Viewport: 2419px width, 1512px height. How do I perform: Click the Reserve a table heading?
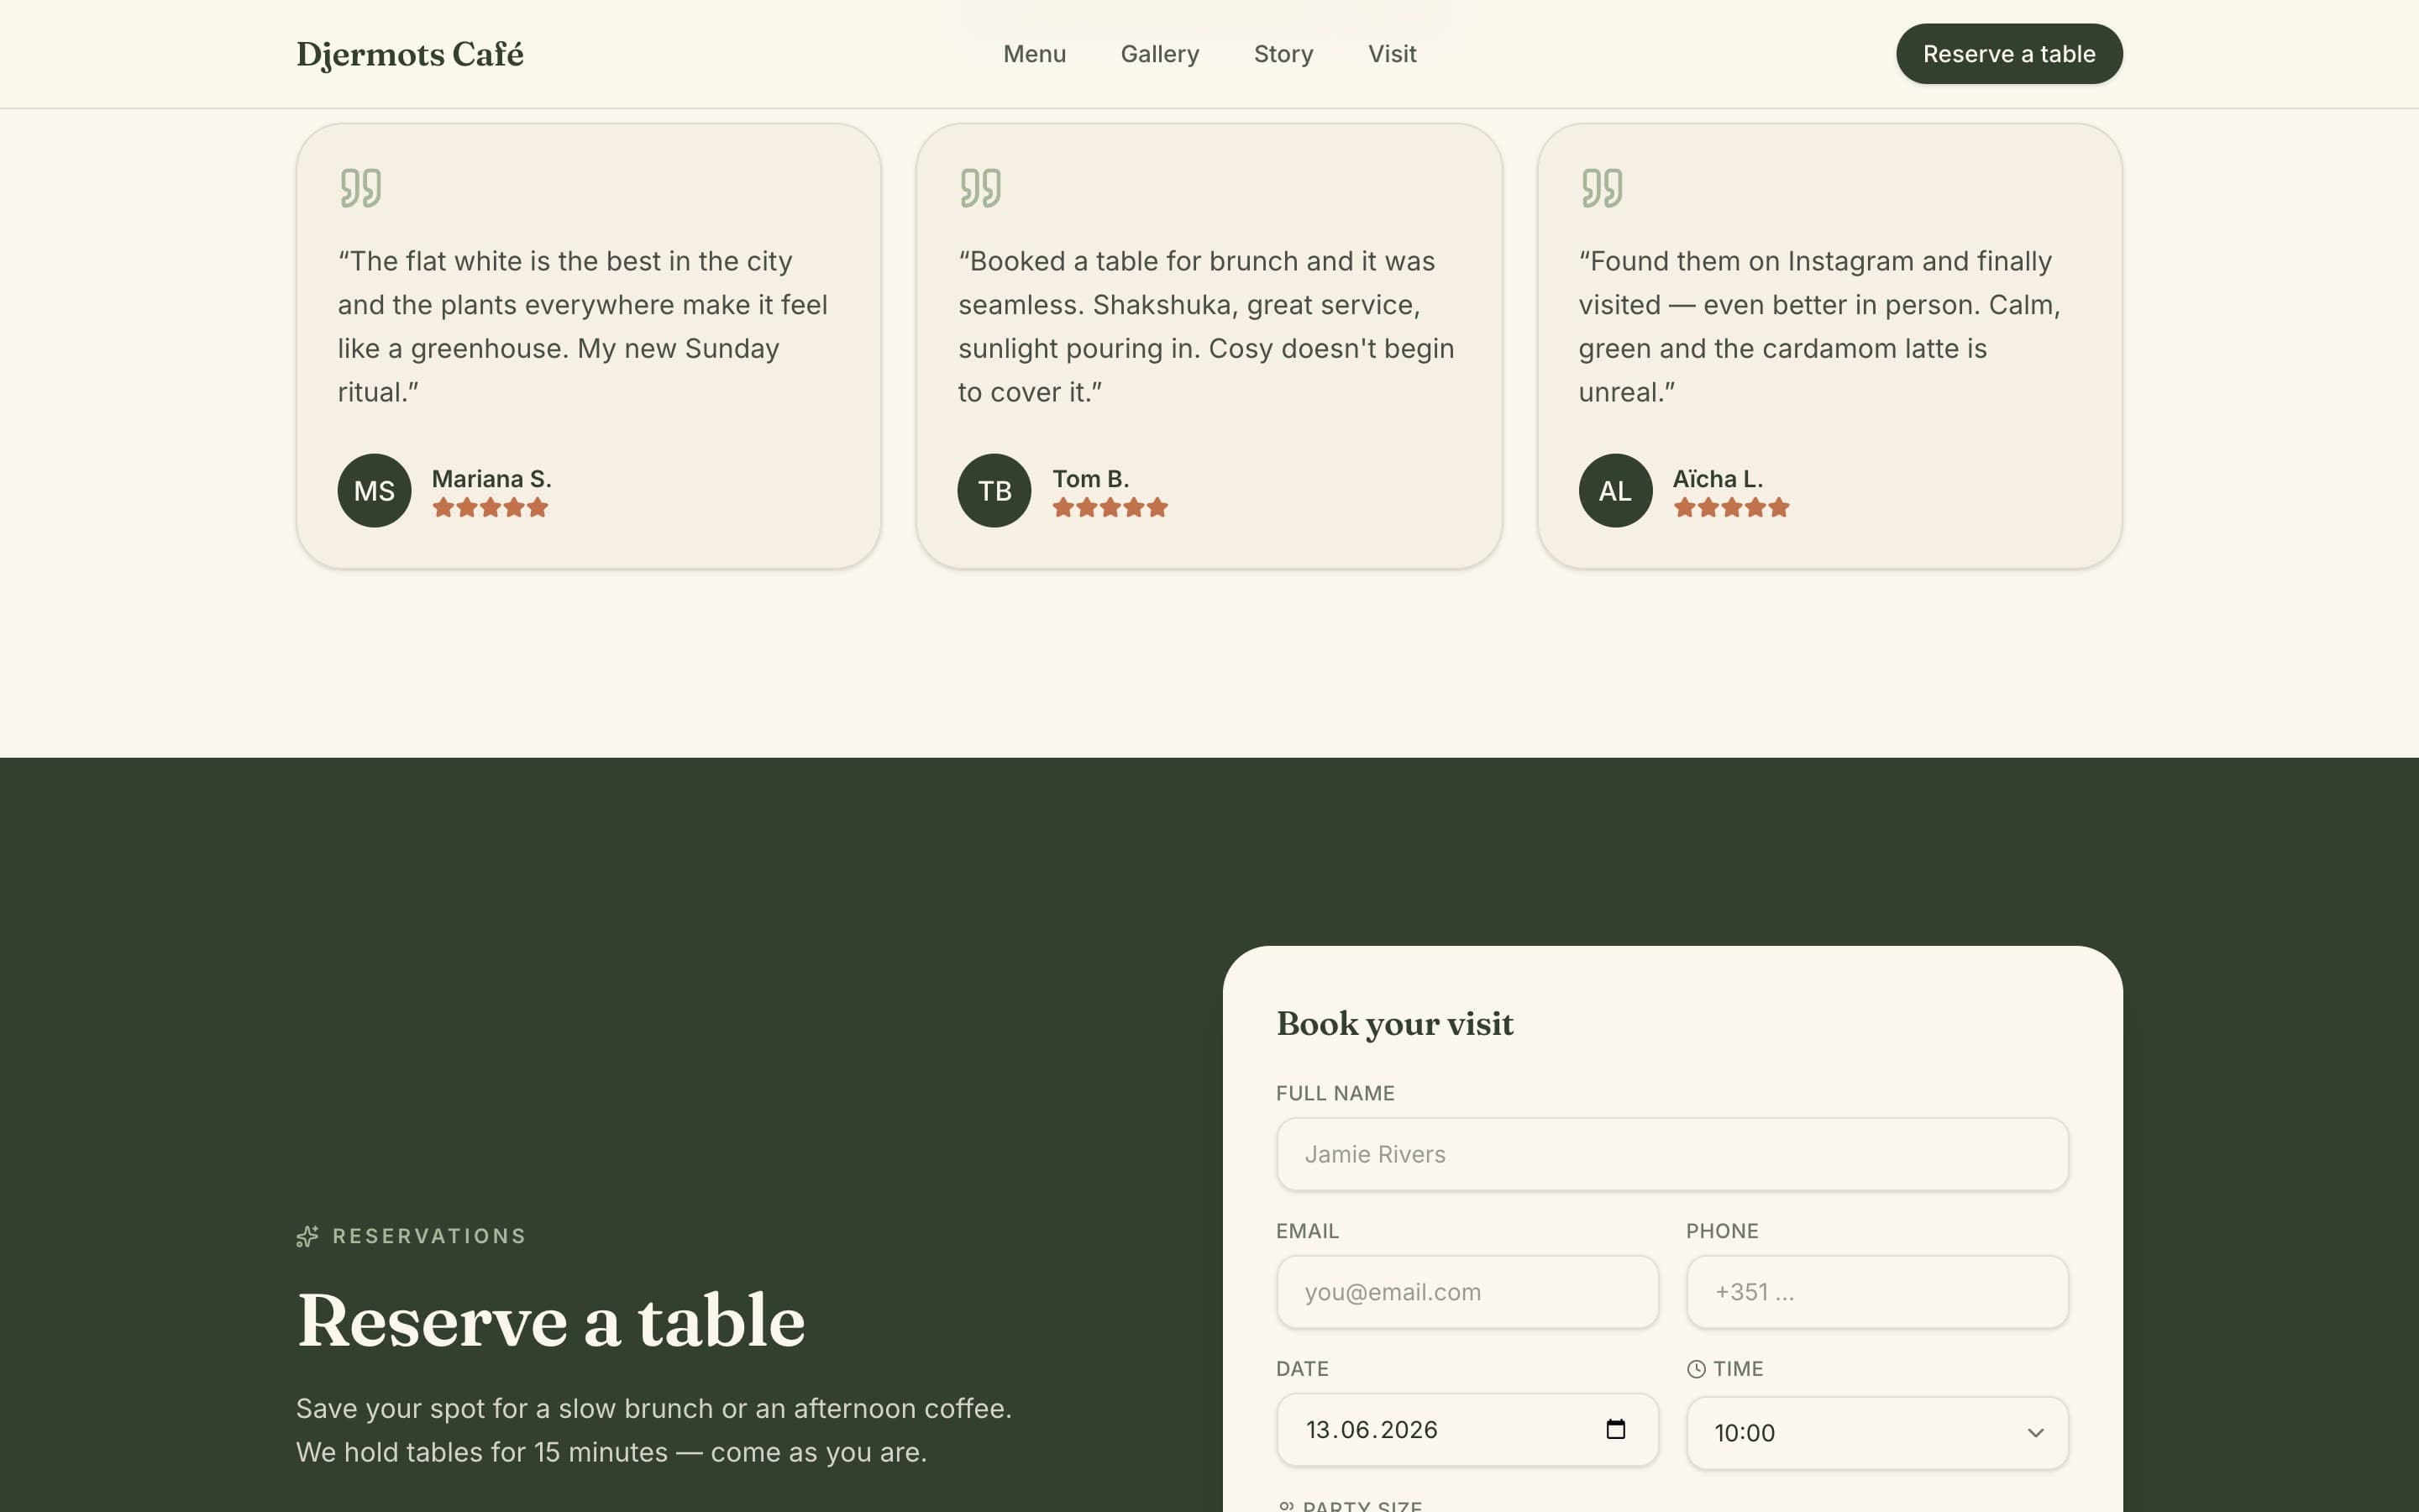(551, 1320)
